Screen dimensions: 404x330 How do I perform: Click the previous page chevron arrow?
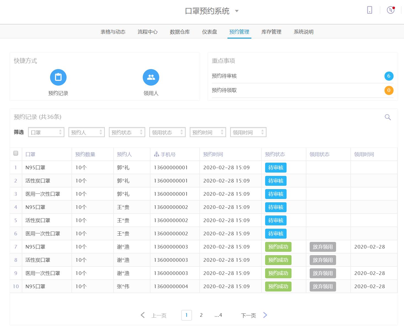[x=142, y=315]
